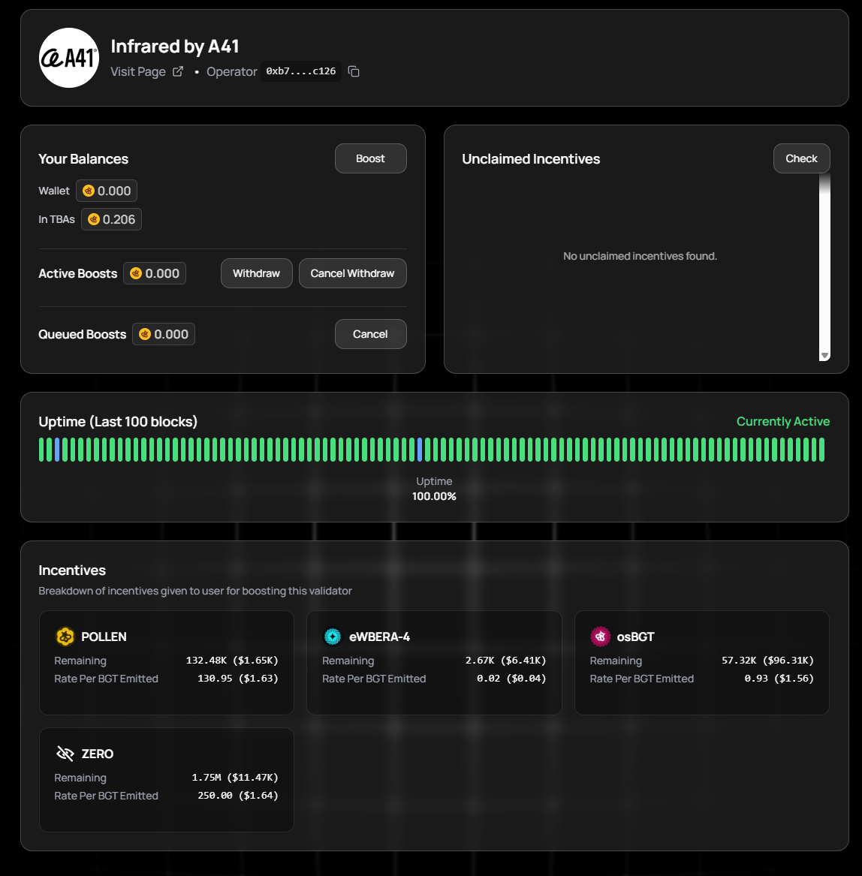Click the external link icon beside Visit Page
This screenshot has width=862, height=876.
(178, 71)
